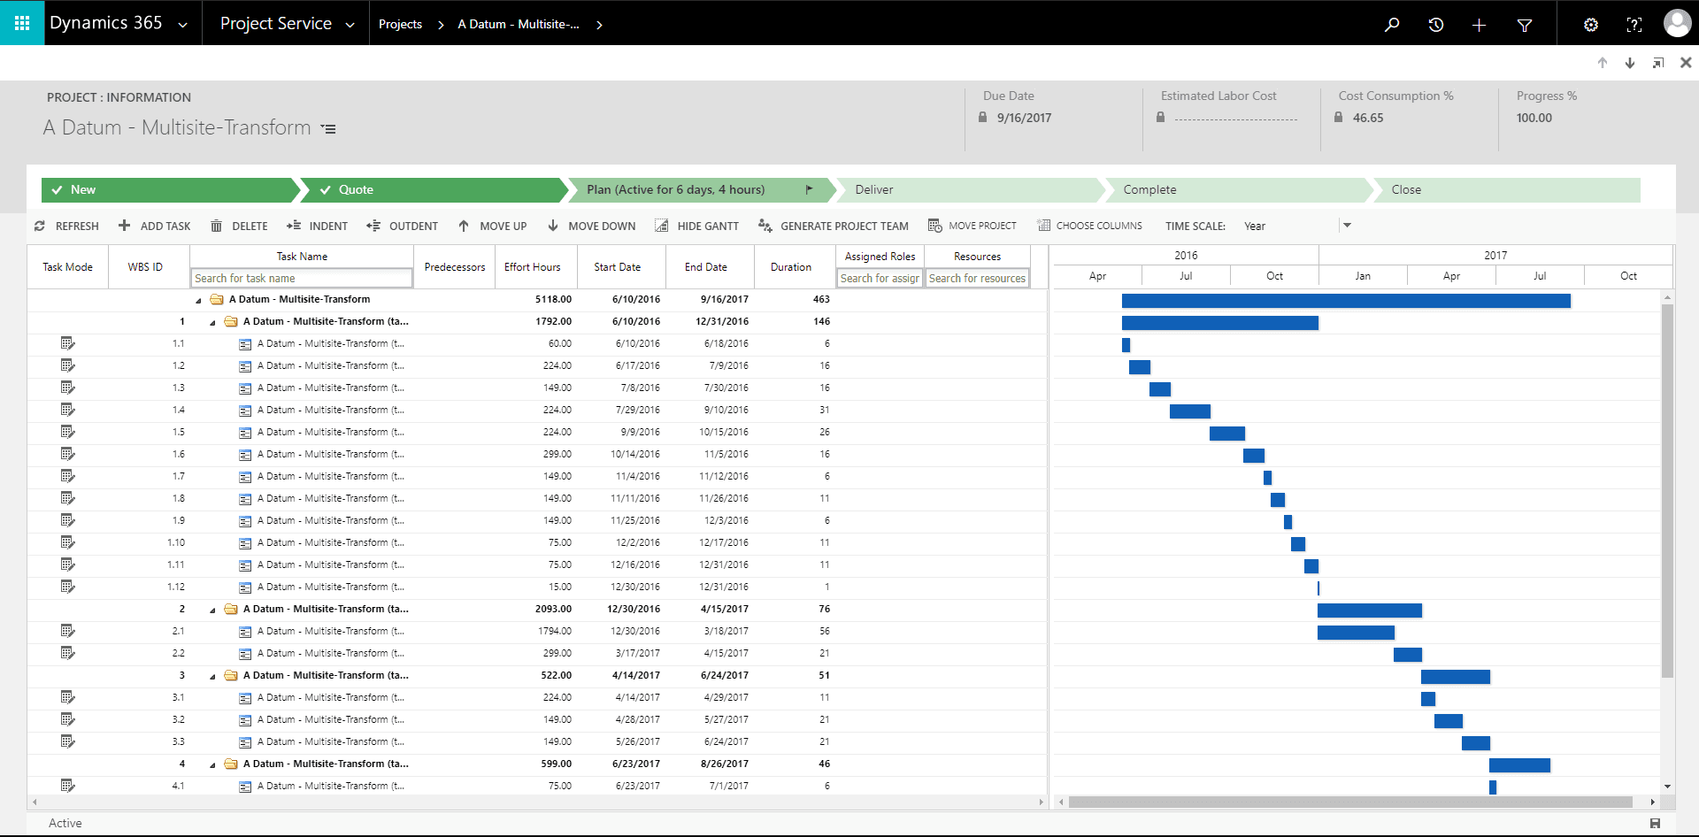Collapse summary task 2 group
This screenshot has width=1699, height=837.
pyautogui.click(x=212, y=610)
